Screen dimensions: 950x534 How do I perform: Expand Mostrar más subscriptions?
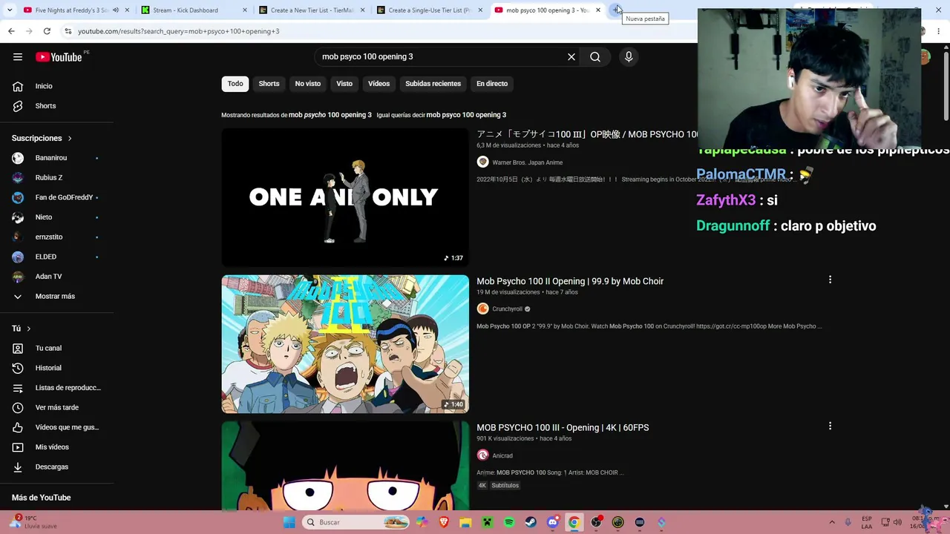(56, 297)
